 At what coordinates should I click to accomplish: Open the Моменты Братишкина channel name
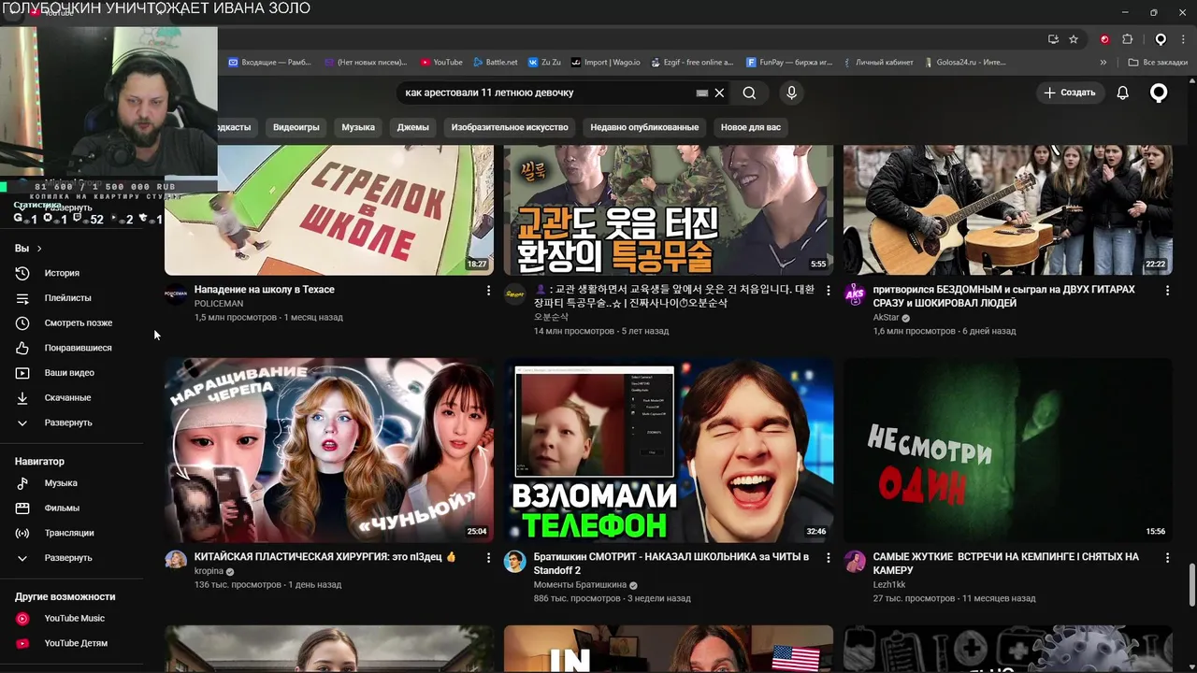[580, 585]
